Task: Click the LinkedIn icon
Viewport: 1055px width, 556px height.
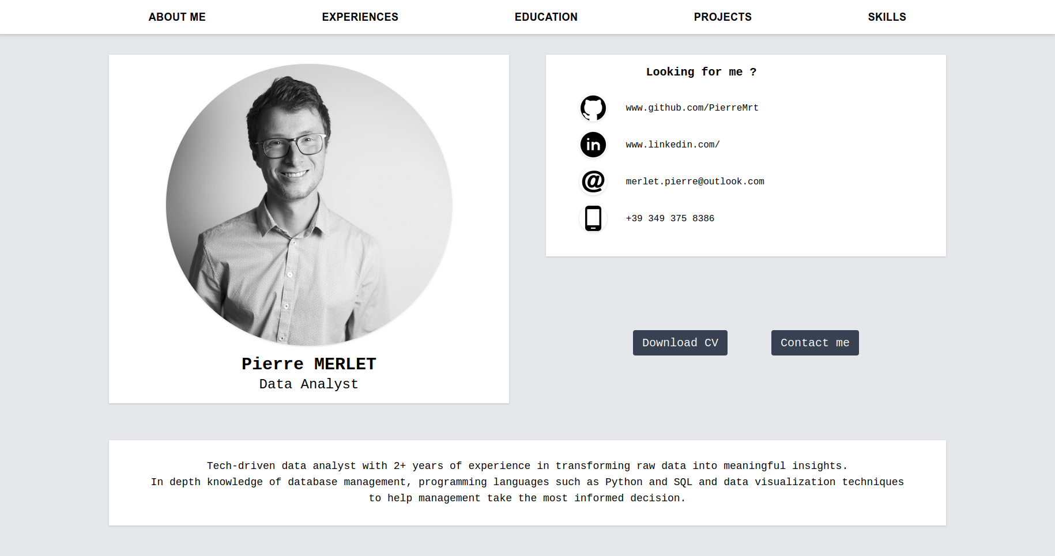Action: tap(593, 145)
